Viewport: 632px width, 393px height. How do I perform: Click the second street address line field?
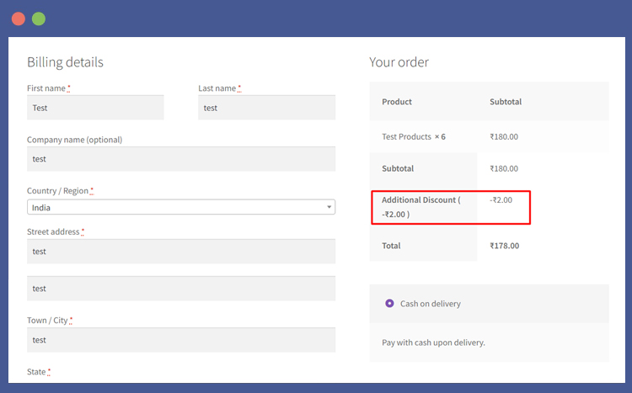pyautogui.click(x=181, y=289)
